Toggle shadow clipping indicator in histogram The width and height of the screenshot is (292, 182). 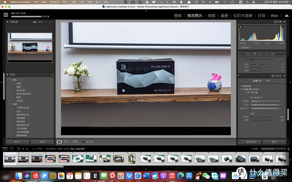click(240, 27)
